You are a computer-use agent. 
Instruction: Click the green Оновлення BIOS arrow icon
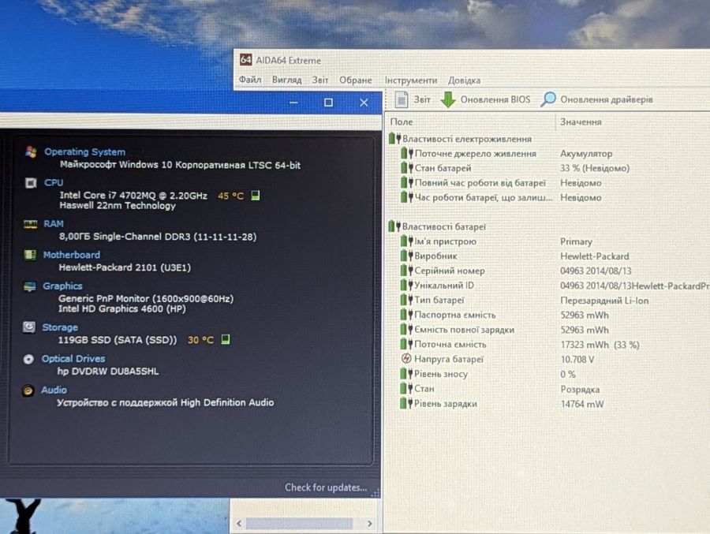[x=448, y=99]
